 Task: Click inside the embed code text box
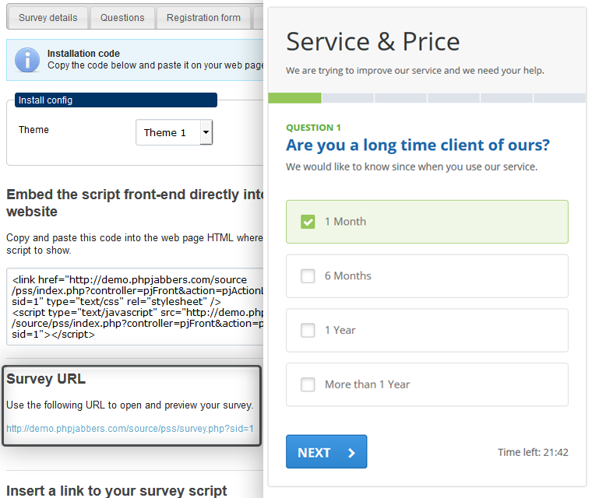[135, 307]
